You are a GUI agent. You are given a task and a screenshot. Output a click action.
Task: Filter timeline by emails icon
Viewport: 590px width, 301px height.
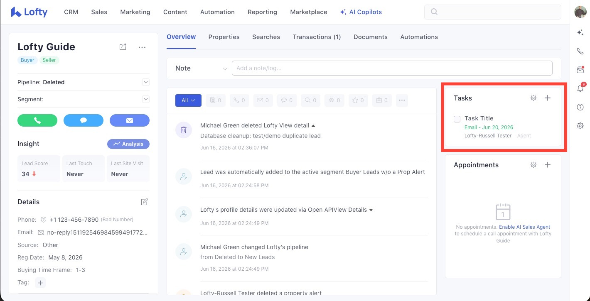click(263, 100)
